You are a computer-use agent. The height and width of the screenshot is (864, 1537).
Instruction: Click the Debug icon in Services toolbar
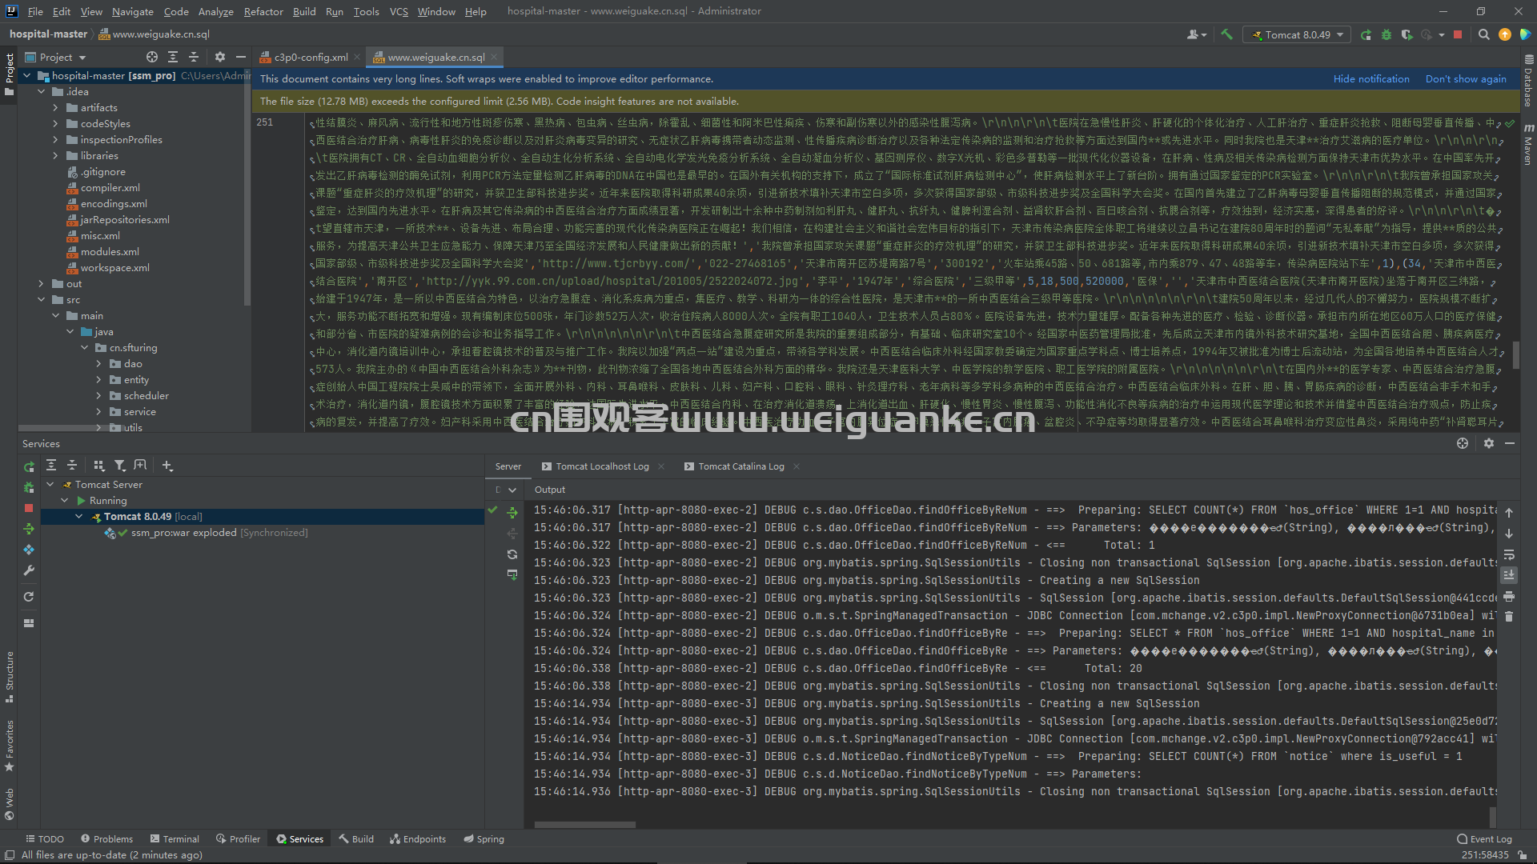click(x=29, y=487)
